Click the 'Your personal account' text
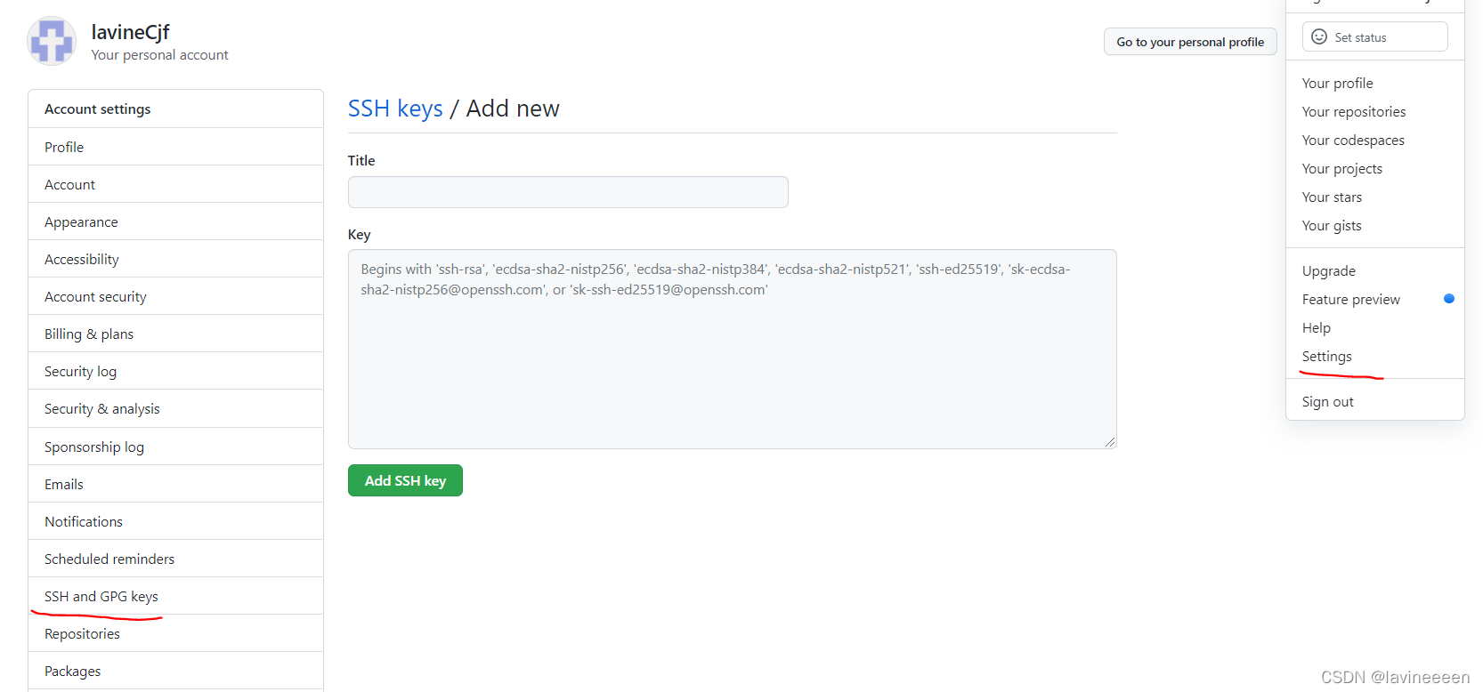Image resolution: width=1483 pixels, height=692 pixels. click(159, 54)
